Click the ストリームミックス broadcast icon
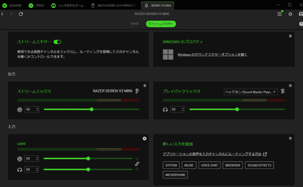 click(x=20, y=110)
